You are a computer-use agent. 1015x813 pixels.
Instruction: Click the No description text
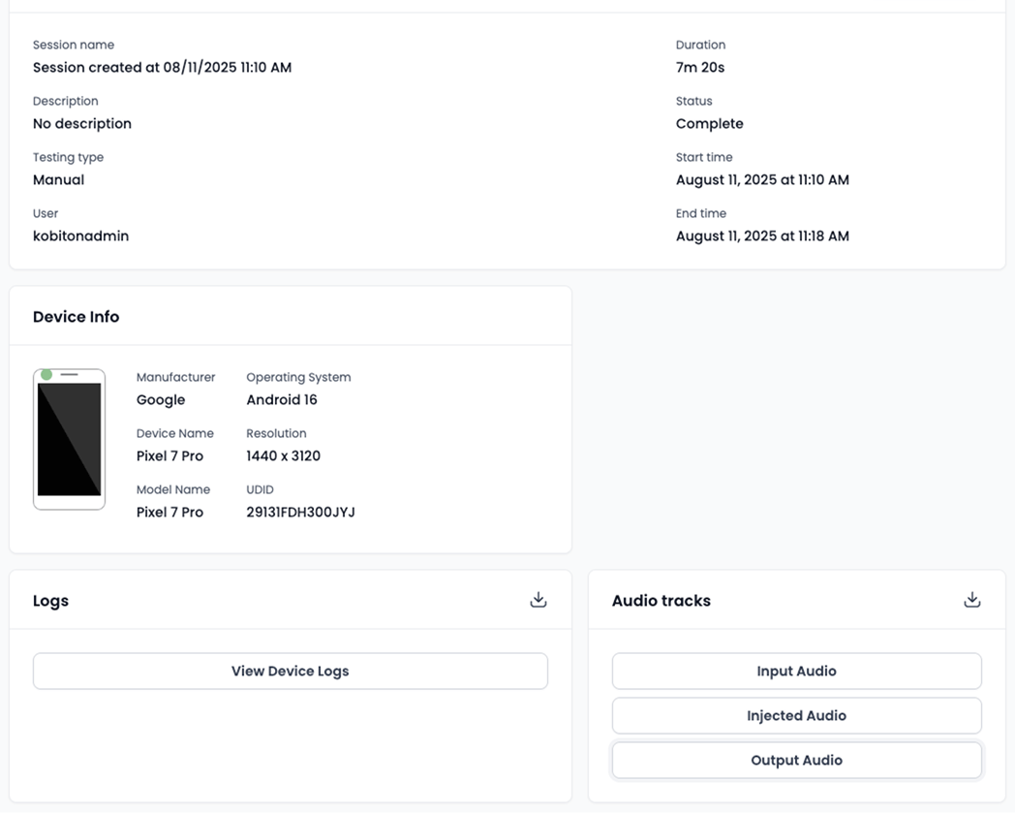pos(82,123)
